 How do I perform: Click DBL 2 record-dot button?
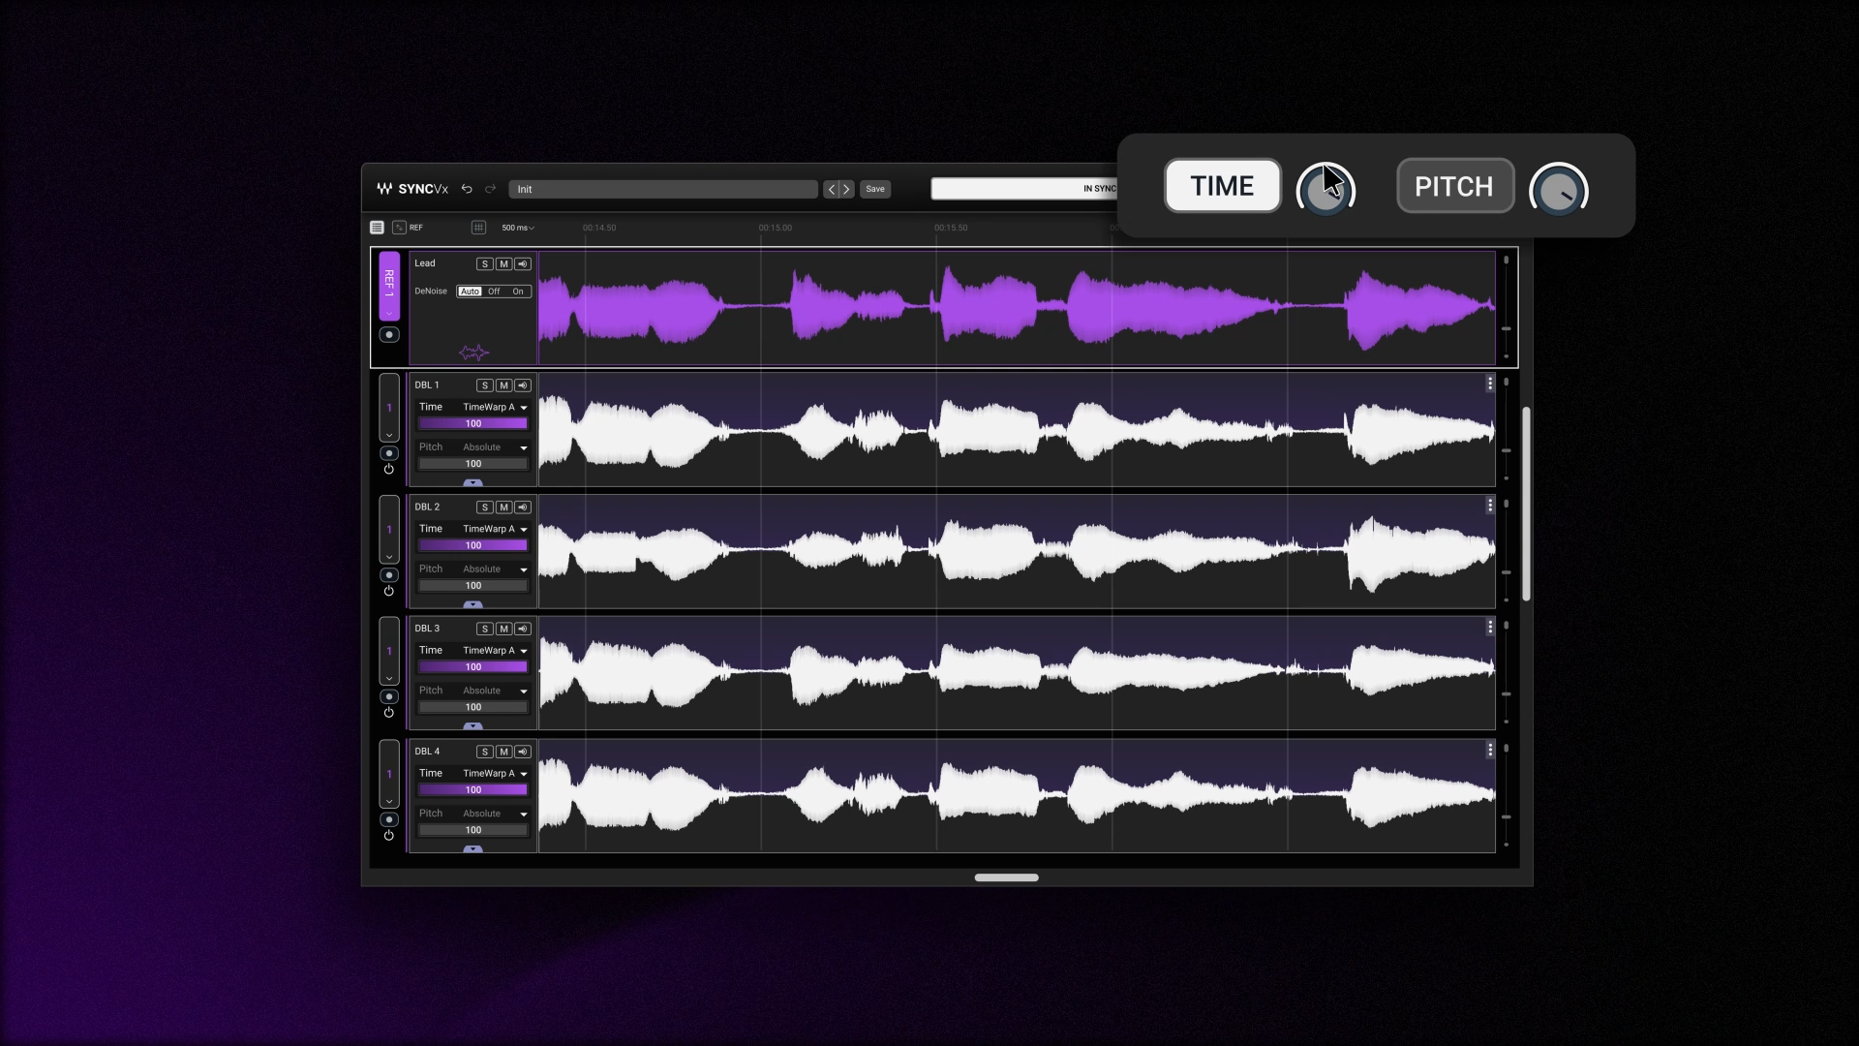tap(389, 575)
